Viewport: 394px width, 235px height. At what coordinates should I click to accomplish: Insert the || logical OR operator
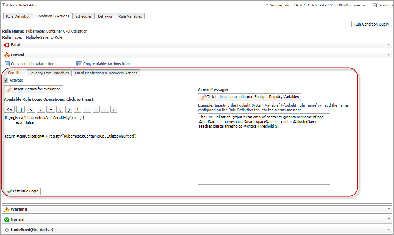coord(21,110)
